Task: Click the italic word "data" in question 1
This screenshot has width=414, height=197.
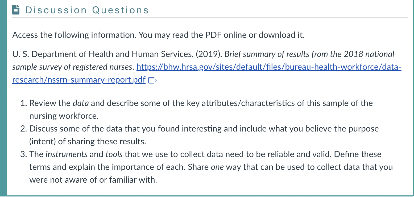Action: coord(81,103)
